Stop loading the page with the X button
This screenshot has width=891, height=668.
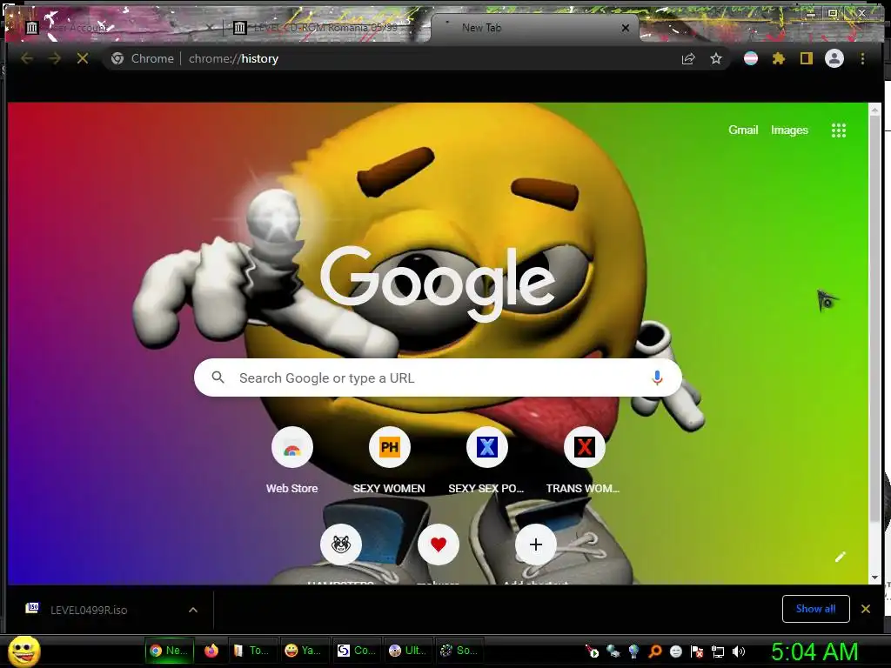coord(83,58)
